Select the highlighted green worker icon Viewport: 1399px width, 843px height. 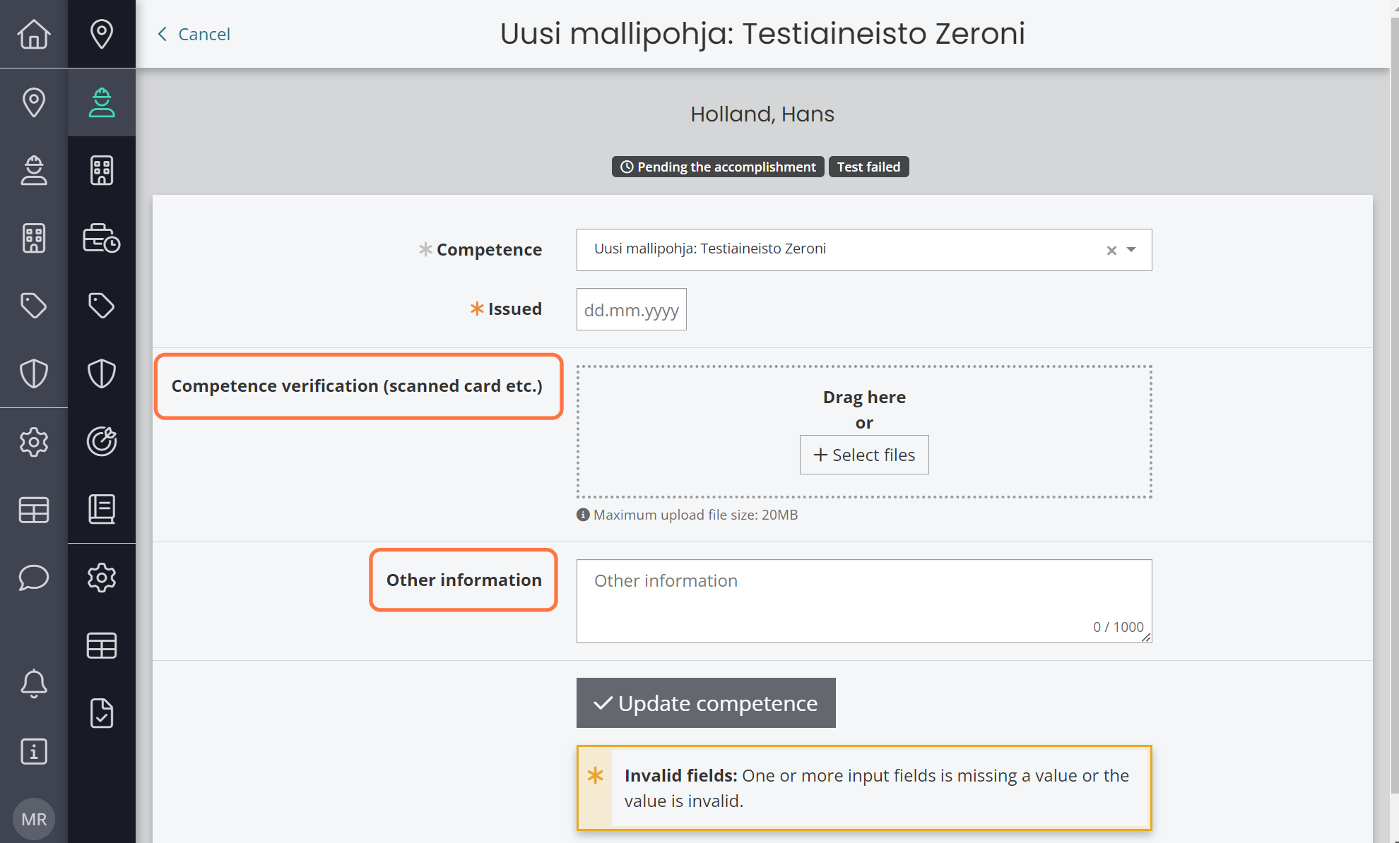(102, 102)
